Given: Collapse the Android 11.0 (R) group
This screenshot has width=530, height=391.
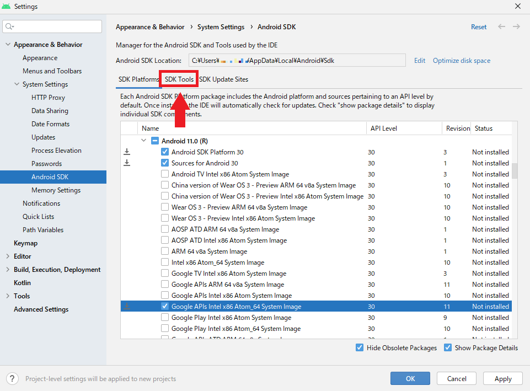Looking at the screenshot, I should pyautogui.click(x=143, y=140).
